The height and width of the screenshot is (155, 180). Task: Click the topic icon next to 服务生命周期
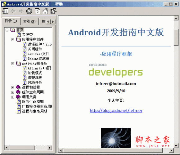click(x=19, y=102)
